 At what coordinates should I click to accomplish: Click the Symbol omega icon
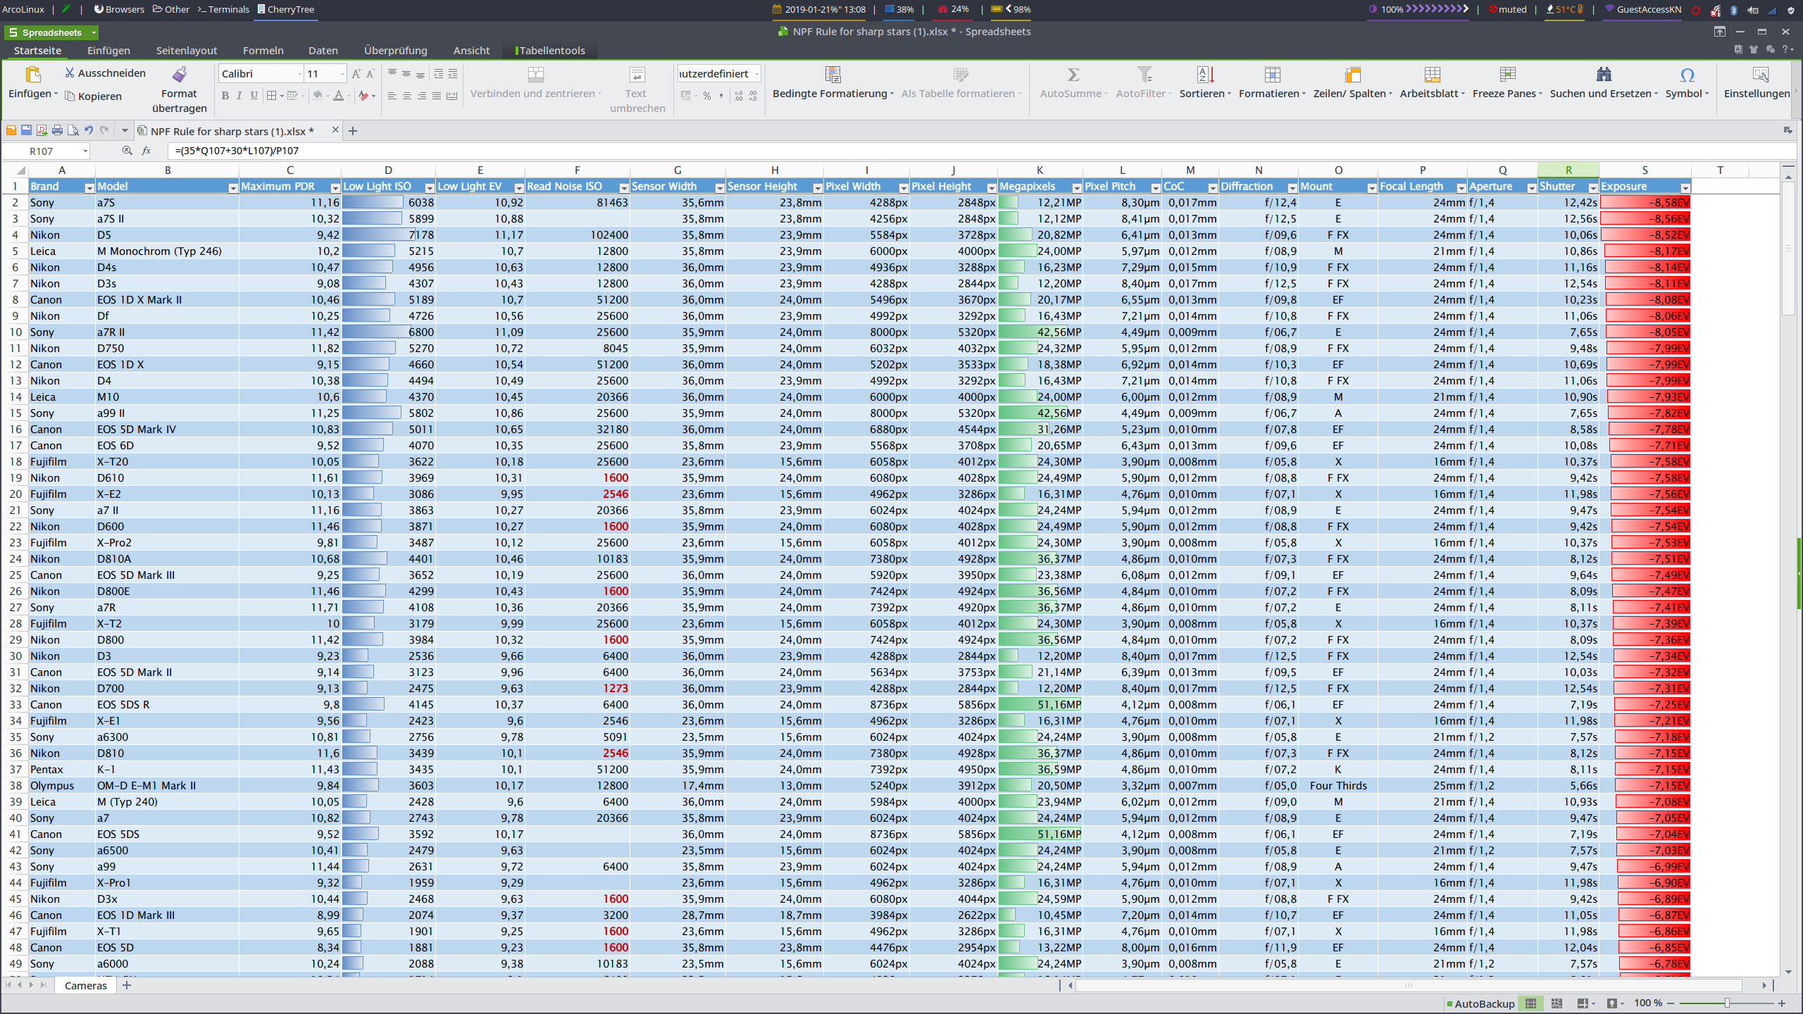point(1687,75)
